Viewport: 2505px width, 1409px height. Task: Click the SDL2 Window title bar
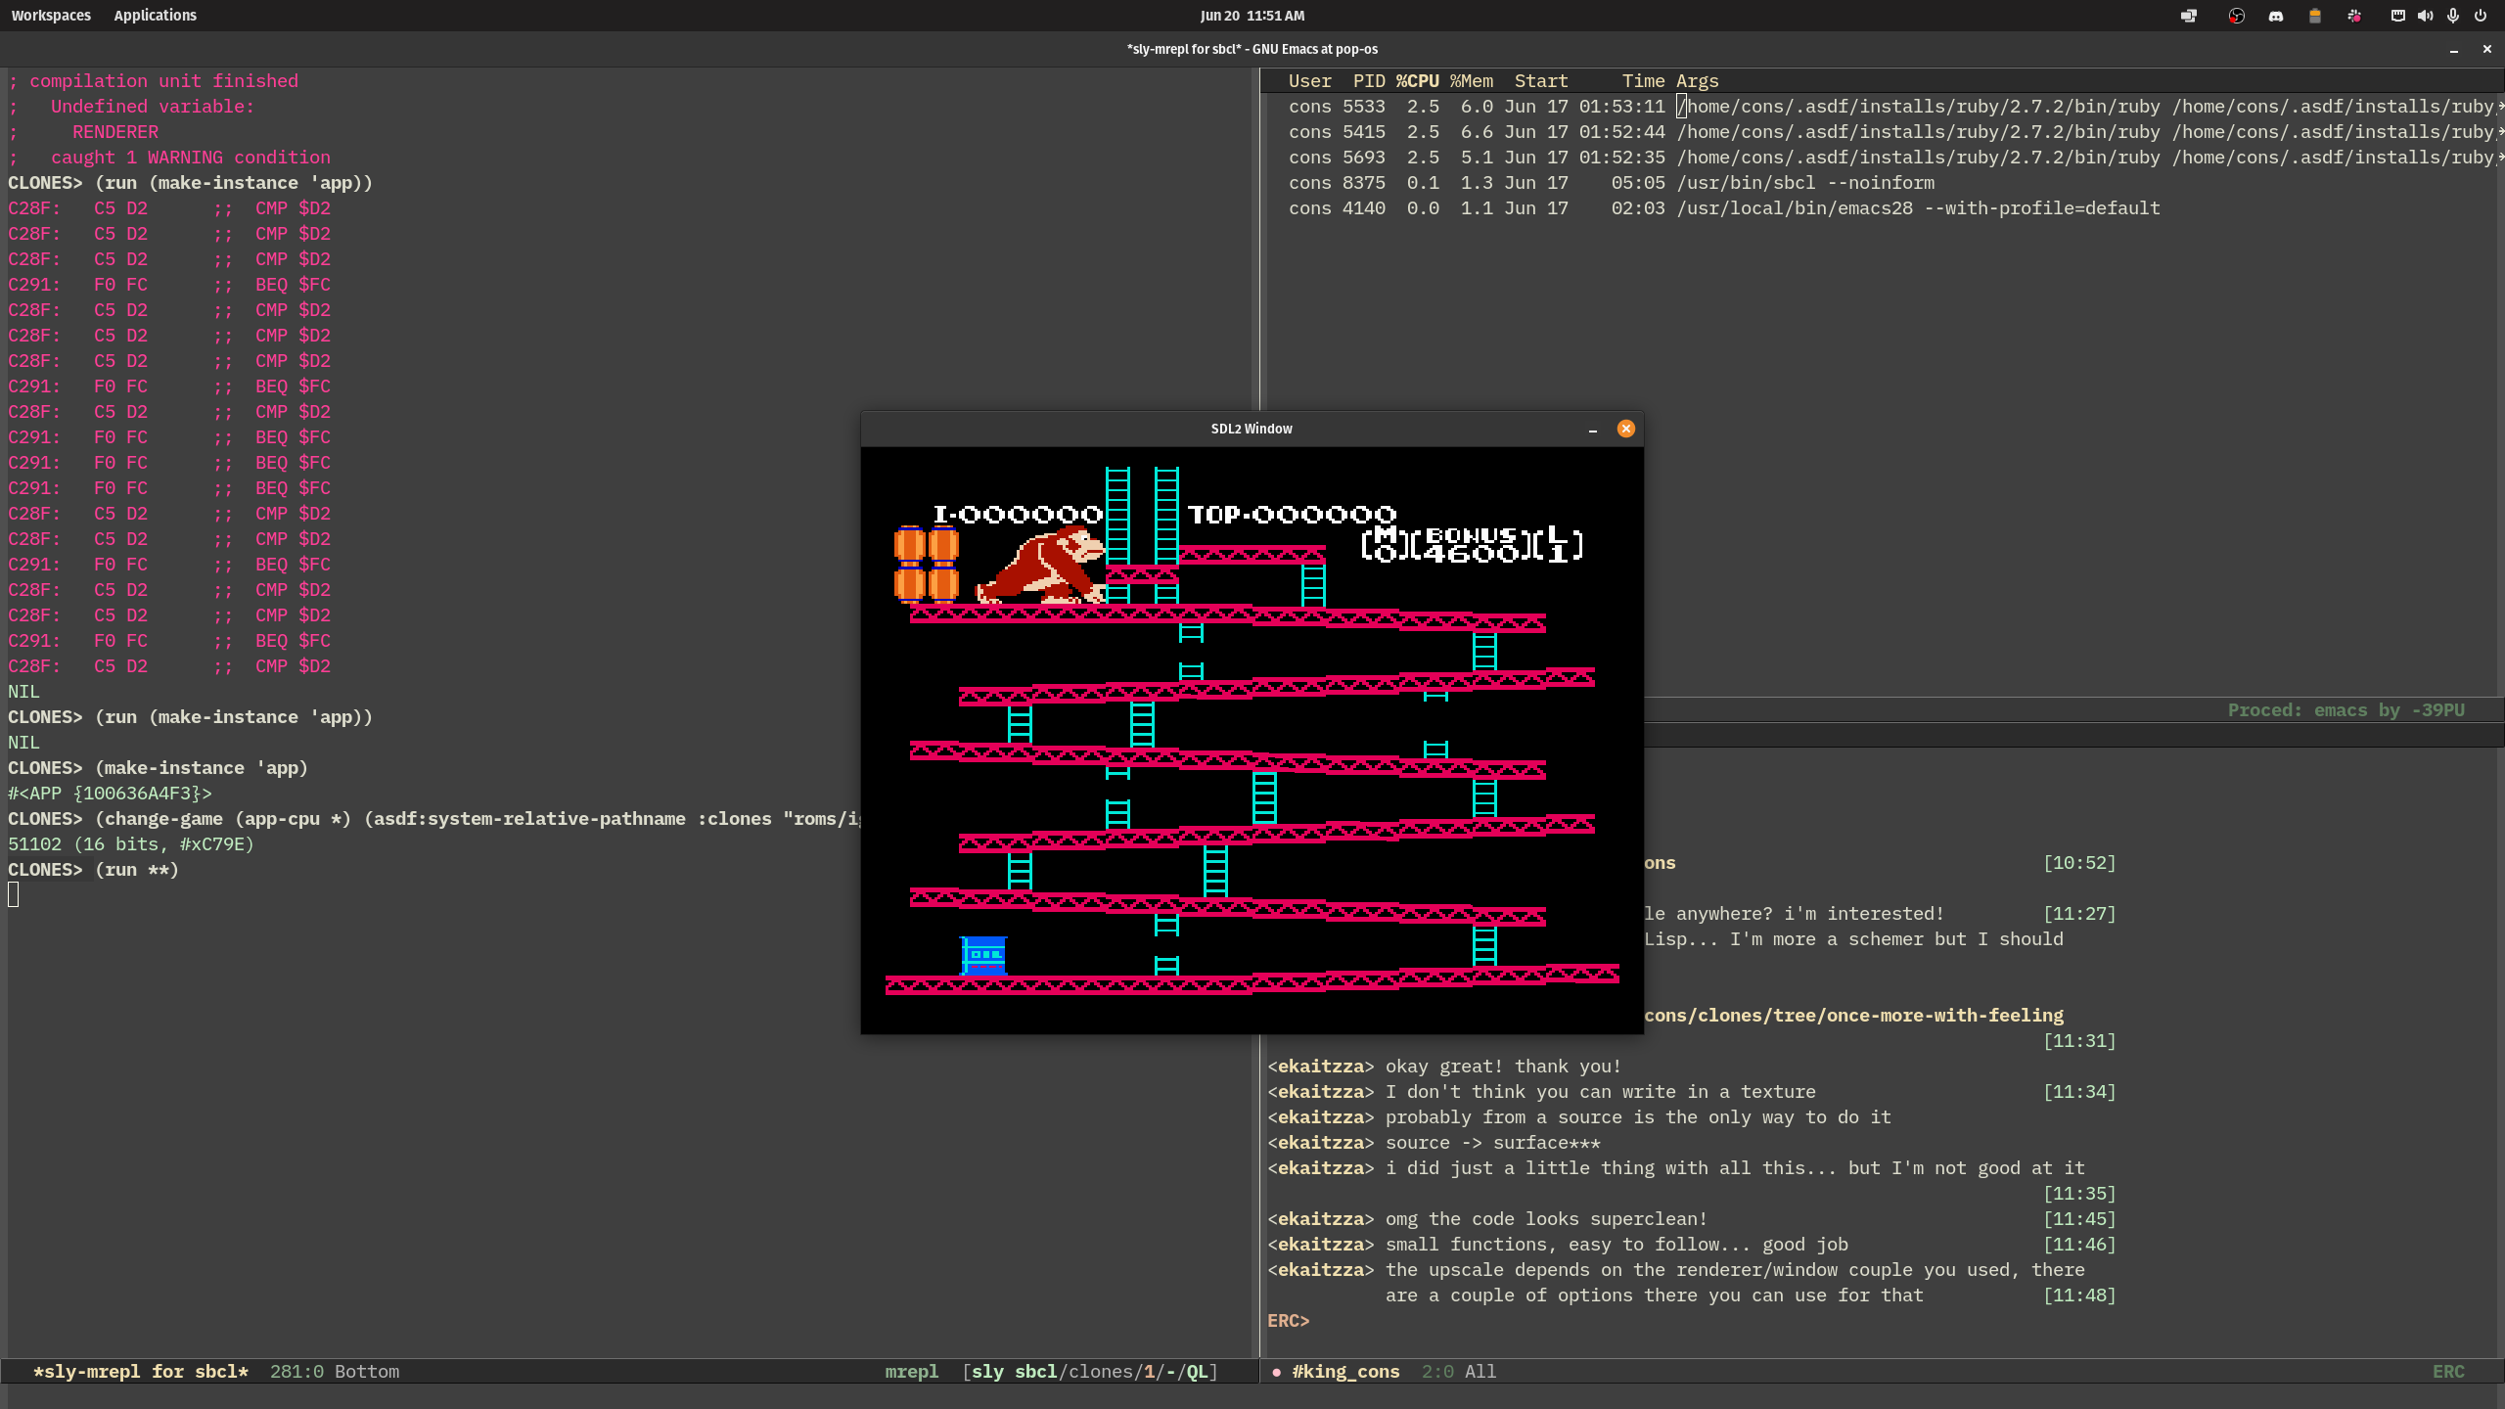(x=1252, y=429)
